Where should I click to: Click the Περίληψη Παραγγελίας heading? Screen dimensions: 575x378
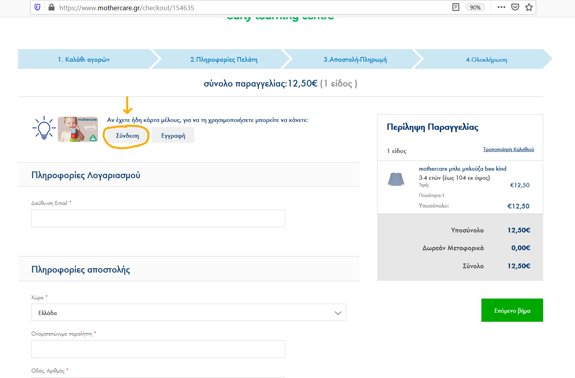[x=433, y=127]
